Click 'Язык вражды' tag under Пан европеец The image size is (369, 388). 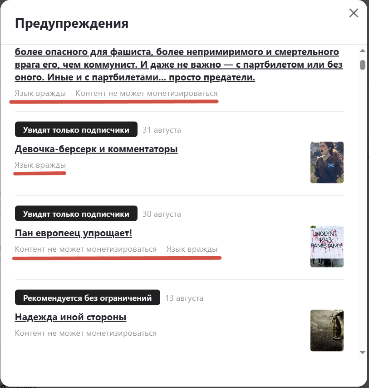192,249
